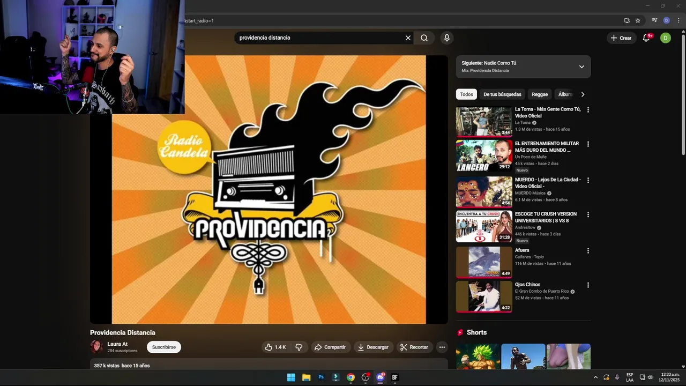
Task: Open the YouTube notifications bell
Action: click(x=646, y=38)
